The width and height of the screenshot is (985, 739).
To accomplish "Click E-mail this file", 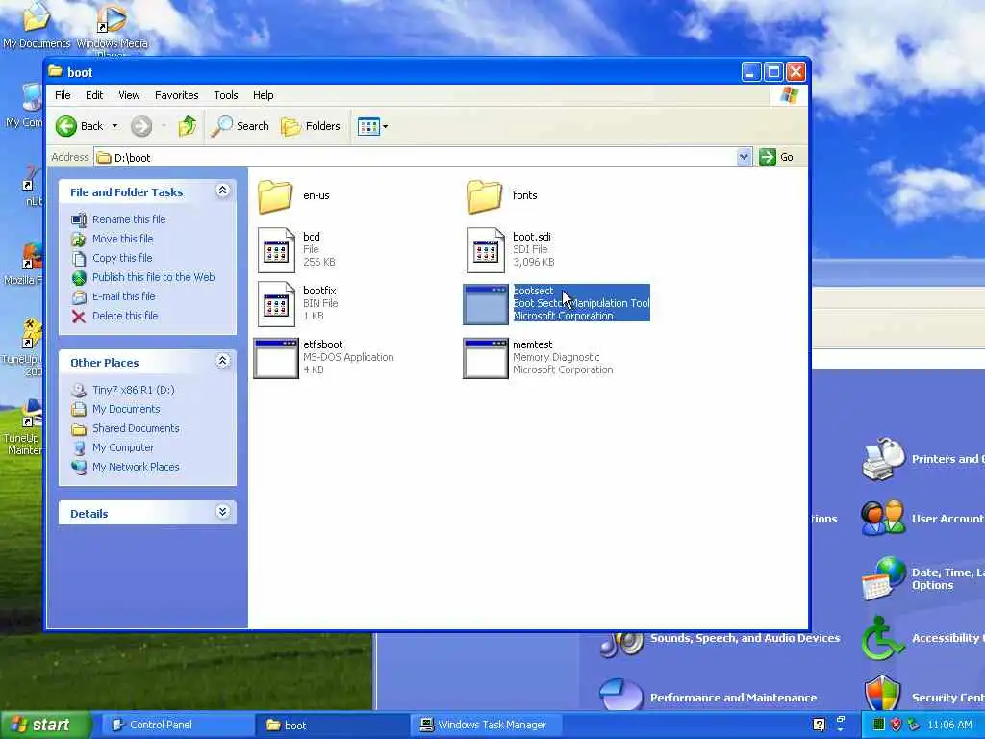I will click(124, 296).
